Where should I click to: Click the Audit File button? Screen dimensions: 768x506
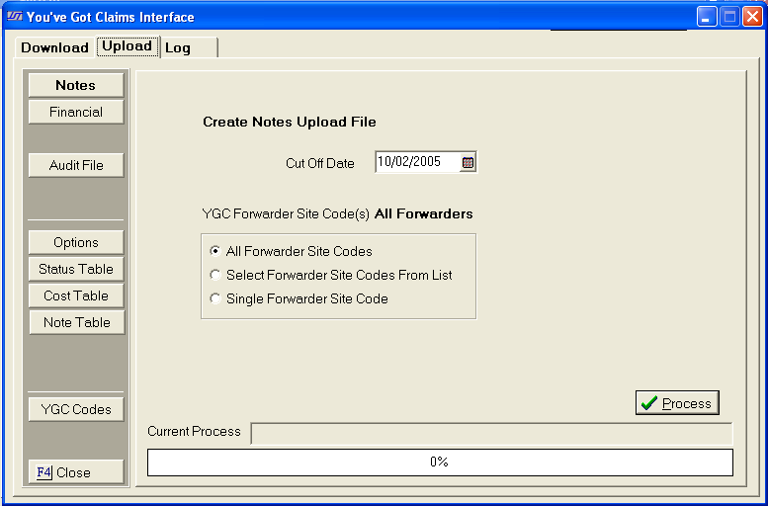[76, 165]
